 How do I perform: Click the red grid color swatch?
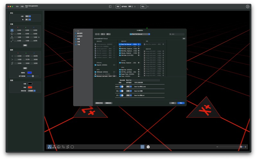[x=30, y=87]
